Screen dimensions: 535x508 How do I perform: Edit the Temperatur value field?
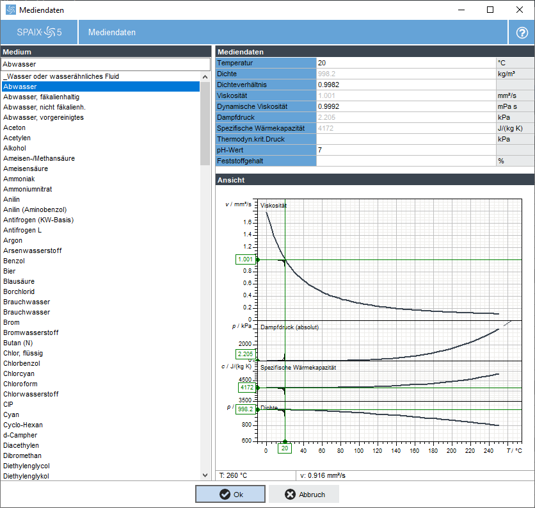click(406, 63)
